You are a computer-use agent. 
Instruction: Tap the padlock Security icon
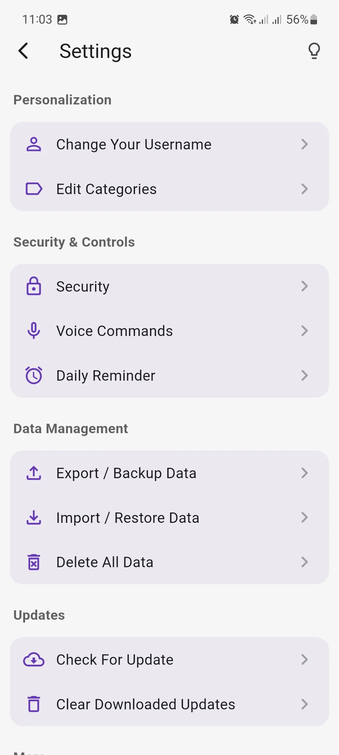coord(34,286)
